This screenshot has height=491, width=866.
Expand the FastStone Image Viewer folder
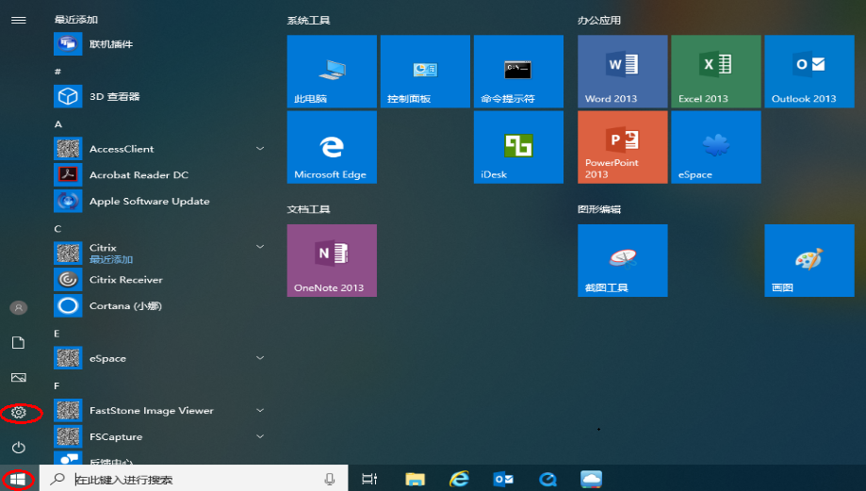(x=259, y=411)
